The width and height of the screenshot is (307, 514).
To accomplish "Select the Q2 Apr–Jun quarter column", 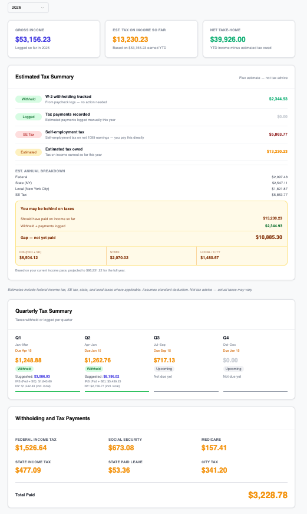I will [117, 363].
